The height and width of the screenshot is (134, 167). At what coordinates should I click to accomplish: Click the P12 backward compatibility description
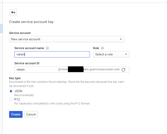(x=52, y=103)
